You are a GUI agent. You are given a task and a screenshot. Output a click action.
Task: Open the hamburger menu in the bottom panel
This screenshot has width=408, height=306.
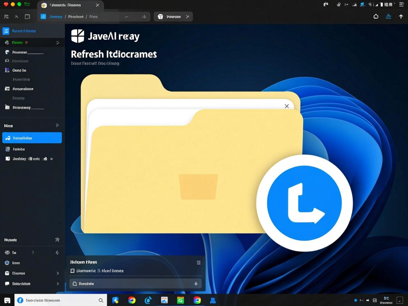coord(199,262)
